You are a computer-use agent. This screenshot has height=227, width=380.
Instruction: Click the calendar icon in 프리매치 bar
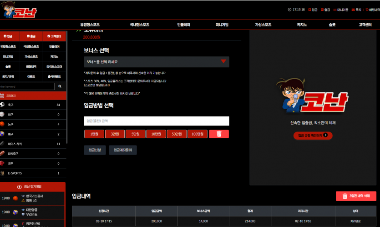pyautogui.click(x=2, y=96)
